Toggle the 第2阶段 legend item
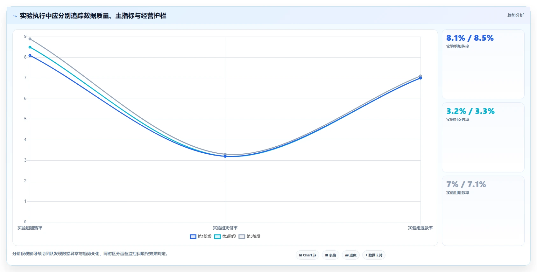The height and width of the screenshot is (272, 537). pyautogui.click(x=225, y=236)
